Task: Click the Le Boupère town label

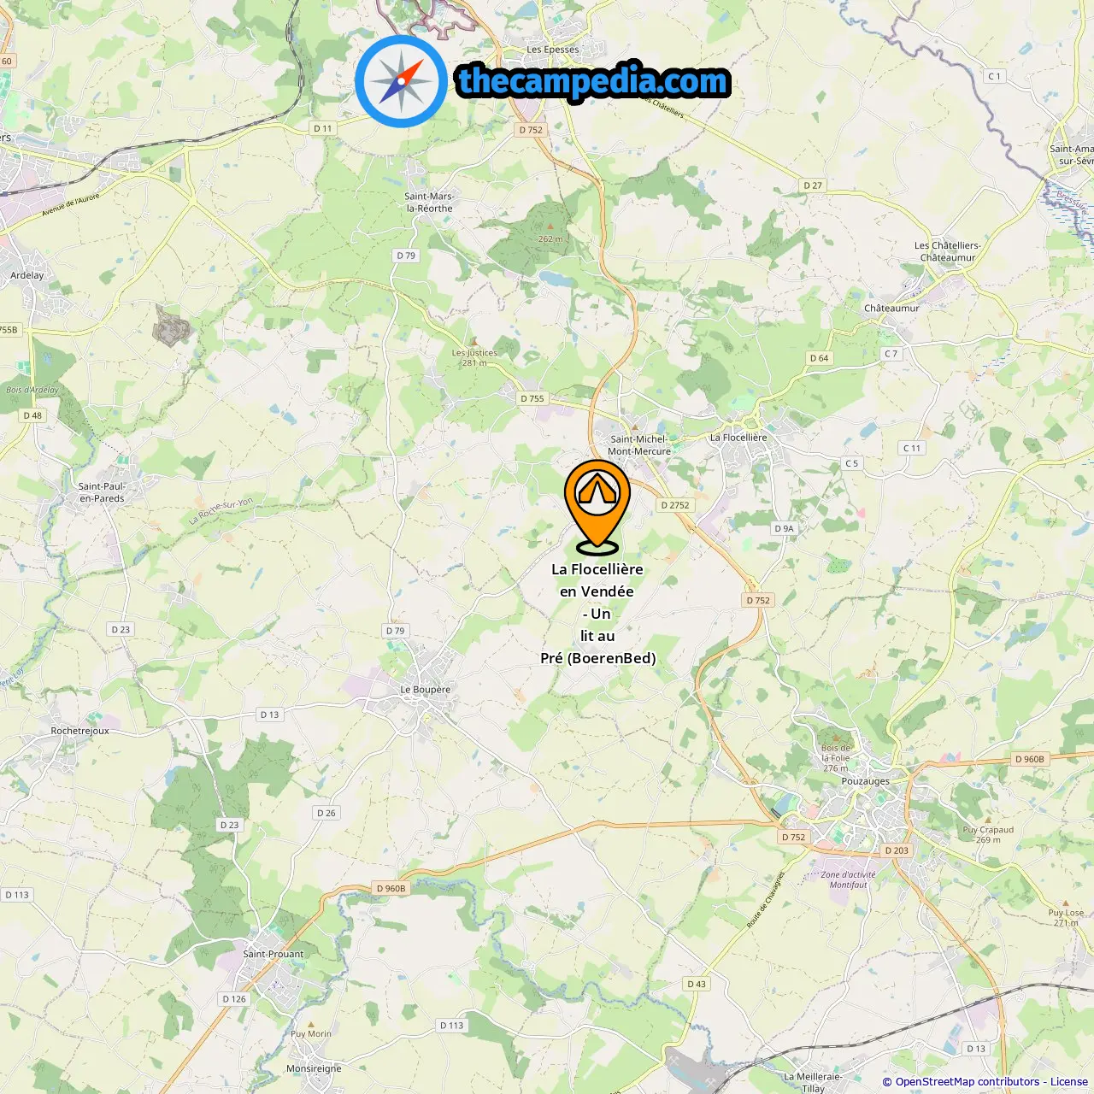Action: pyautogui.click(x=425, y=690)
